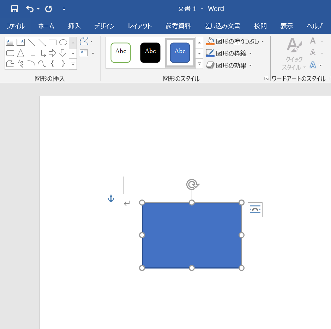The width and height of the screenshot is (331, 329).
Task: Select the Oval shape in the shapes gallery
Action: [x=63, y=42]
